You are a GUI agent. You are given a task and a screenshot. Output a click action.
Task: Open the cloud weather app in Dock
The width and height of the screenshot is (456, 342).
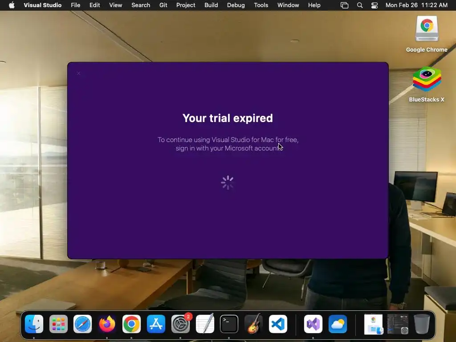(338, 324)
